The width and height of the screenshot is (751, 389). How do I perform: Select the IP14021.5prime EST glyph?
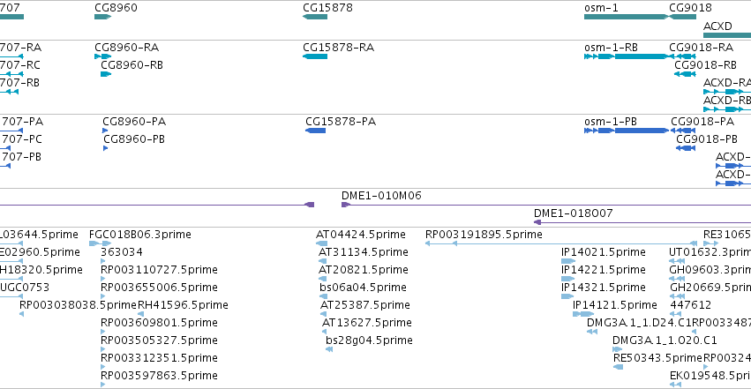pyautogui.click(x=568, y=261)
